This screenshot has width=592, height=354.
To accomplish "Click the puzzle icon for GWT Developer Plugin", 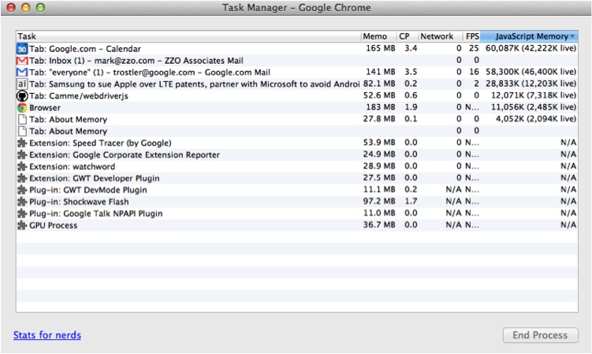I will (22, 178).
